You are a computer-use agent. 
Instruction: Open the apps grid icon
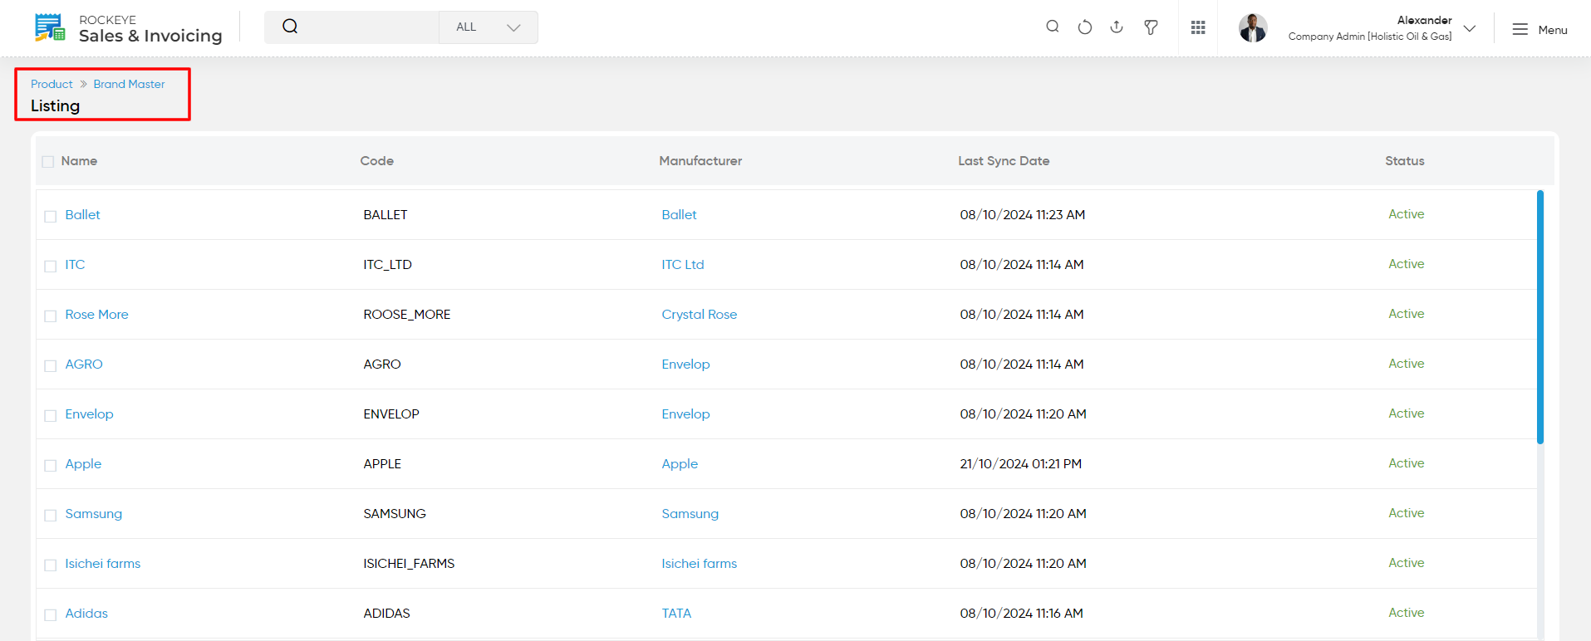[1198, 27]
